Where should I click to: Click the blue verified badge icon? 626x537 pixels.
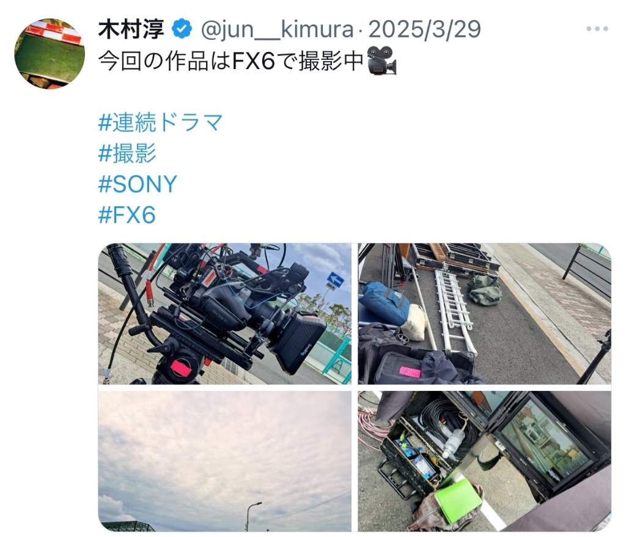[182, 29]
